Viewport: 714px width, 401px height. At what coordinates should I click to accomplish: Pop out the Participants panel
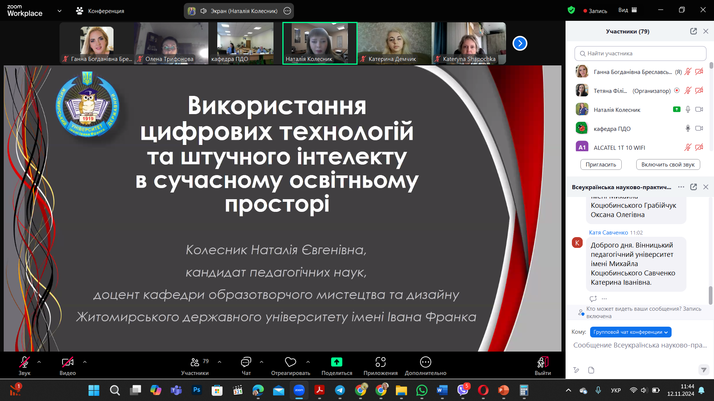pyautogui.click(x=693, y=31)
